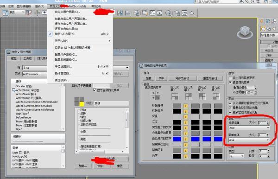Screen dimensions: 278x179
Task: Open the layer manager toolbar icon
Action: [x=136, y=13]
